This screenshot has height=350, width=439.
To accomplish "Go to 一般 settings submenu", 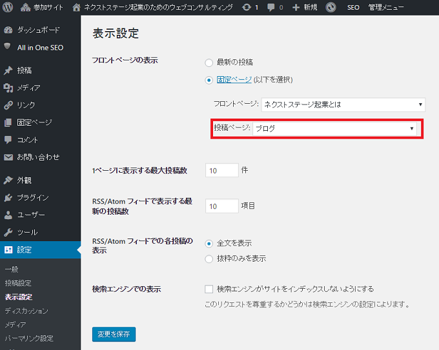I will coord(12,269).
